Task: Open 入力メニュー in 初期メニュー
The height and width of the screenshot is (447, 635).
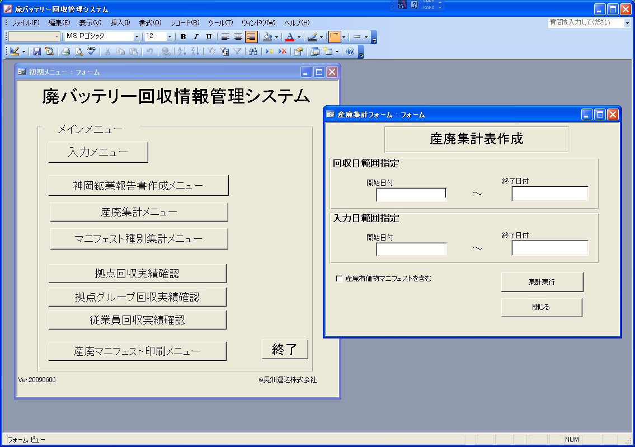Action: [x=98, y=152]
